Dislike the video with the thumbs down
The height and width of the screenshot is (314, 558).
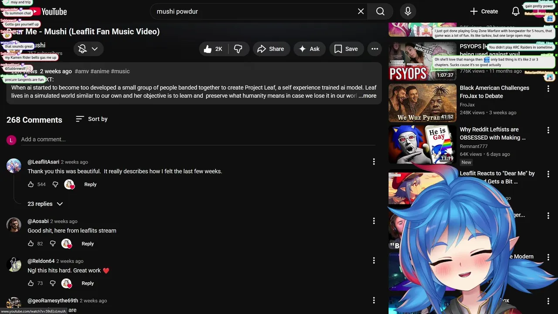238,49
